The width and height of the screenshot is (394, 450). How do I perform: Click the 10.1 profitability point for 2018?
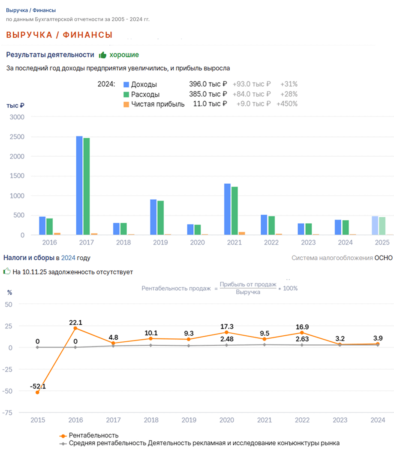point(151,339)
